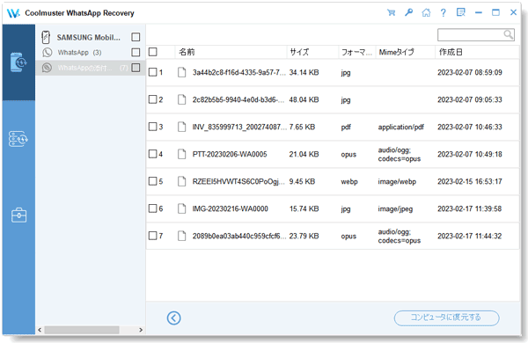This screenshot has width=528, height=343.
Task: Click size cell 48.04 KB
Action: pyautogui.click(x=304, y=99)
